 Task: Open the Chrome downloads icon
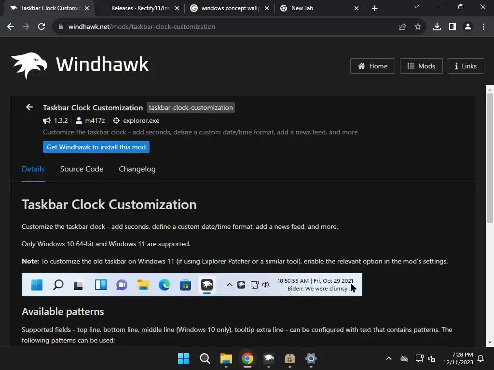437,27
